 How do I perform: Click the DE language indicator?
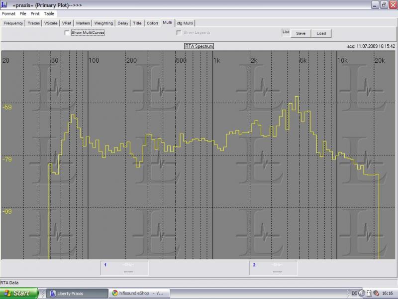(354, 294)
